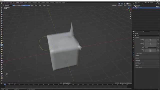Toggle Collection exclude checkbox in outliner
Image resolution: width=160 pixels, height=90 pixels.
coord(156,7)
